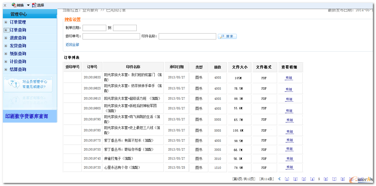Select the 心里永远有个你（馆配） name cell
This screenshot has width=376, height=186.
point(133,168)
